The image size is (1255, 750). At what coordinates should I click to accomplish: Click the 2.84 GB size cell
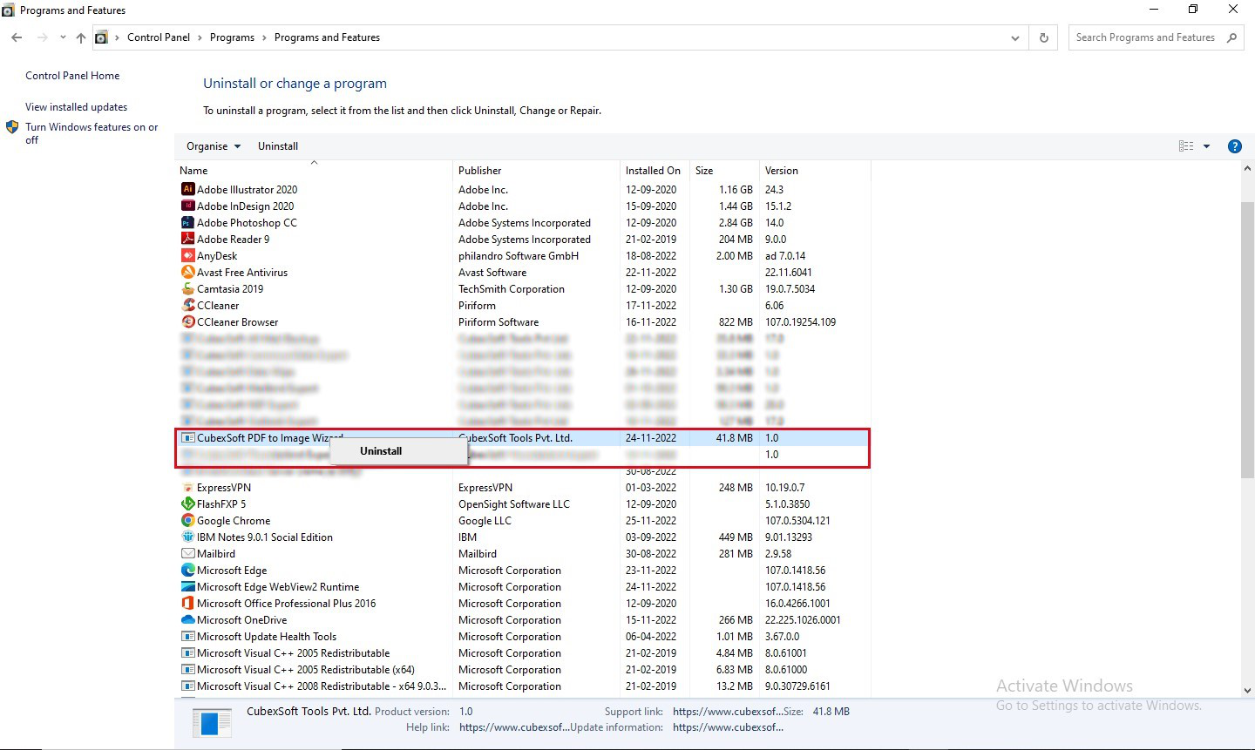pos(736,222)
